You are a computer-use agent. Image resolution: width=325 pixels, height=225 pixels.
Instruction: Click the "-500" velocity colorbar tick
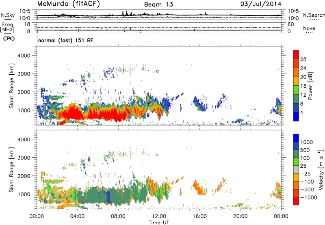[307, 189]
